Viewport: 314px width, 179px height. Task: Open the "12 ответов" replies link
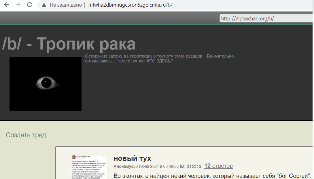click(218, 166)
